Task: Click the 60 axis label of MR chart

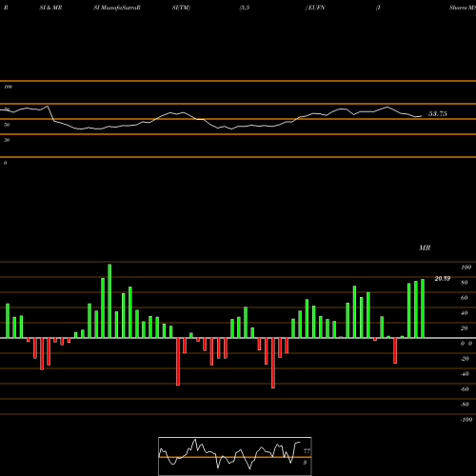Action: pyautogui.click(x=465, y=298)
